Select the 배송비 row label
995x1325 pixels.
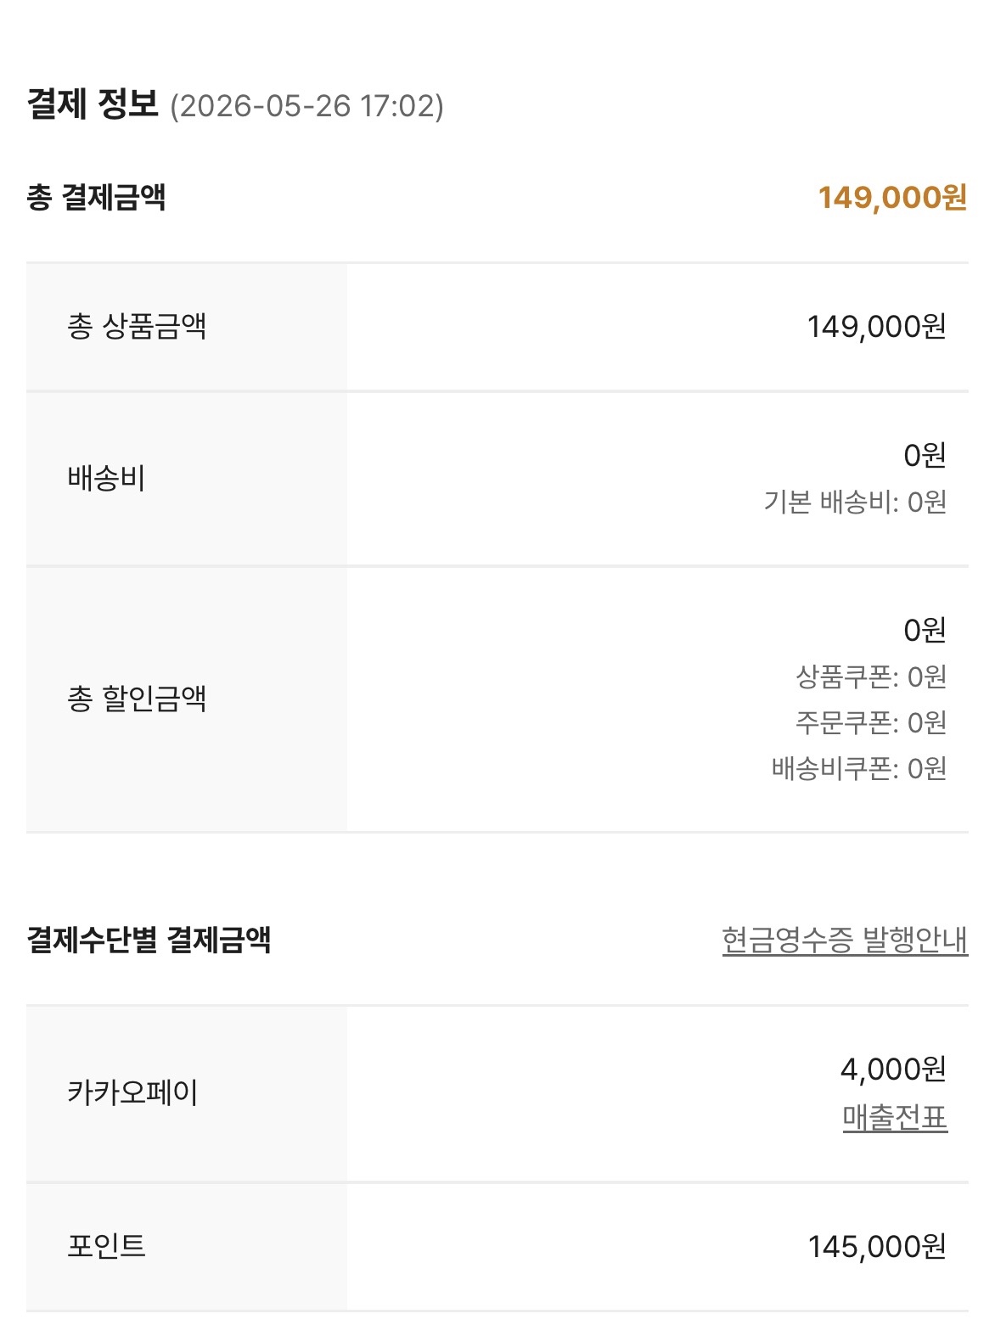pos(106,478)
